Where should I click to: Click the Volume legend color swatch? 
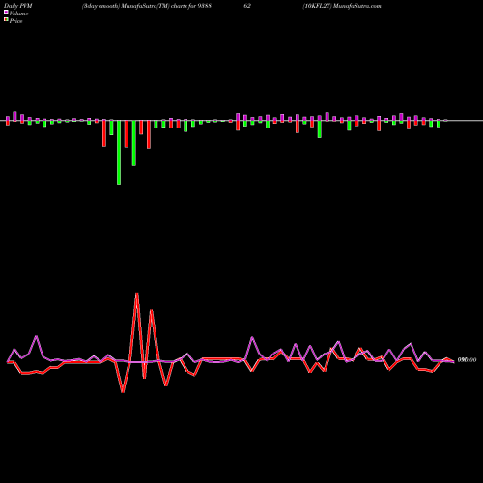click(x=6, y=13)
